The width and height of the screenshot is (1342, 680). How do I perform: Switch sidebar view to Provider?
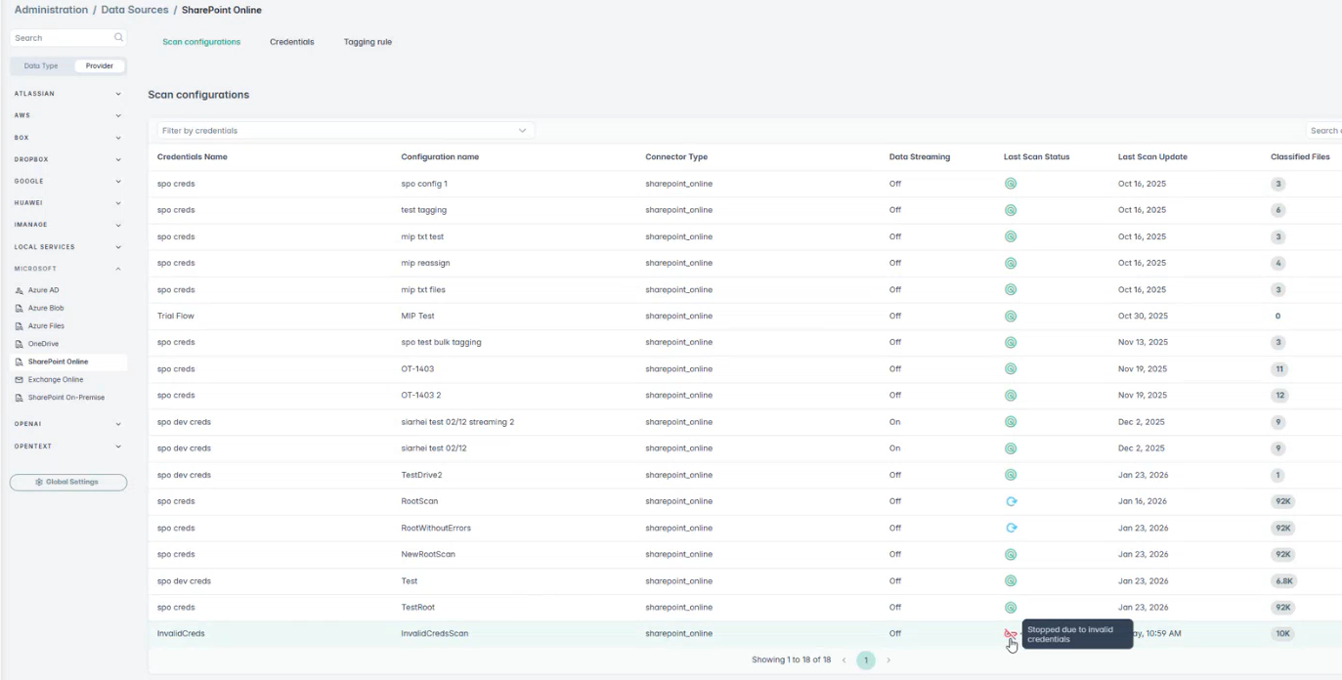[99, 66]
